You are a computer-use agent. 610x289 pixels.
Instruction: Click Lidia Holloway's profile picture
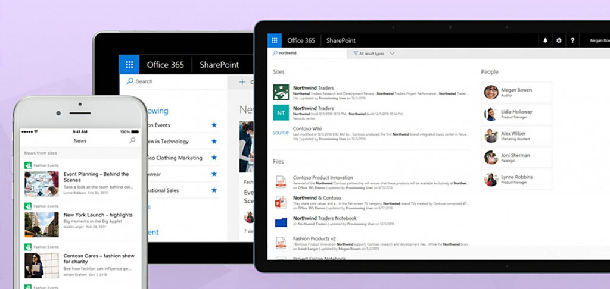click(491, 114)
